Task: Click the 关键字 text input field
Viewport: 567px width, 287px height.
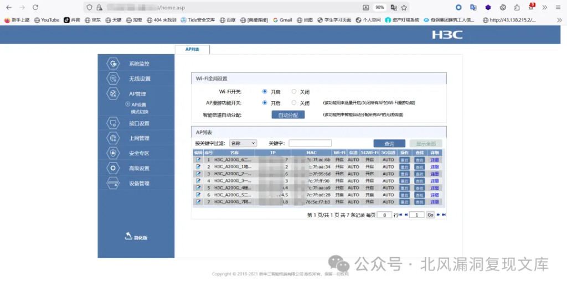Action: (x=310, y=143)
